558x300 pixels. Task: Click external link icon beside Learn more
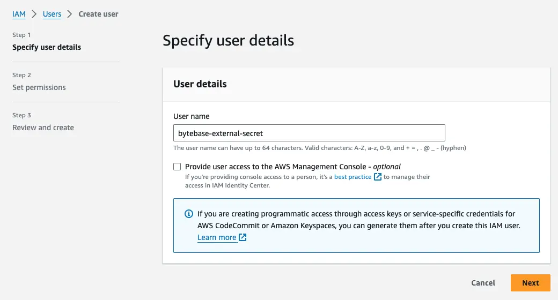243,237
